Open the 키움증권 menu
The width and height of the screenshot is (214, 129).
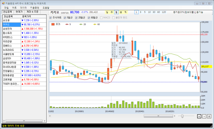35,8
